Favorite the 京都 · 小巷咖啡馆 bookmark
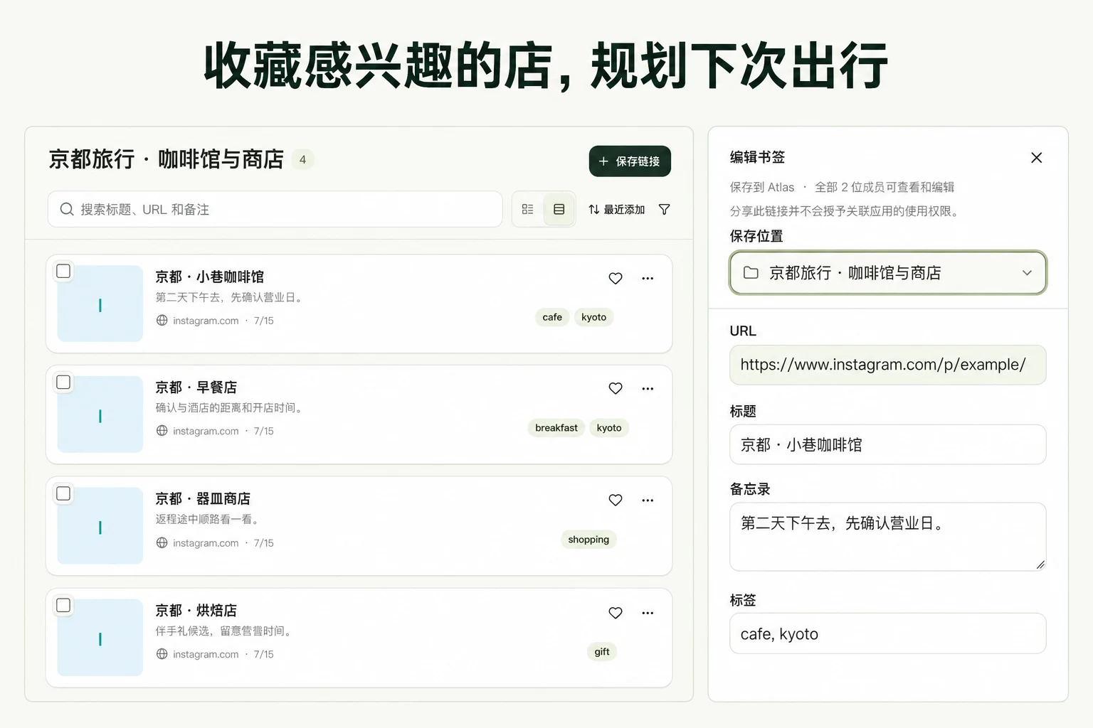This screenshot has width=1093, height=728. pos(616,278)
